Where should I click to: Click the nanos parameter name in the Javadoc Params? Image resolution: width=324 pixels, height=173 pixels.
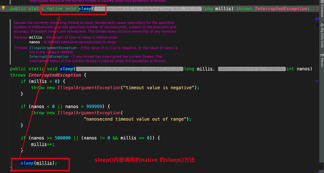click(x=35, y=42)
